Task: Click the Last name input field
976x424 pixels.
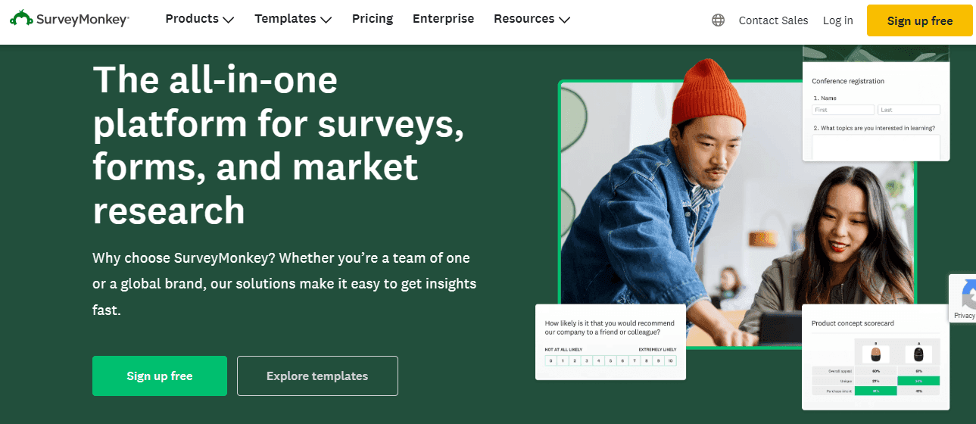Action: pyautogui.click(x=909, y=110)
